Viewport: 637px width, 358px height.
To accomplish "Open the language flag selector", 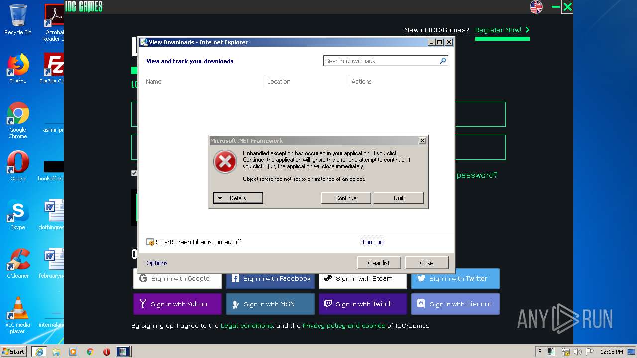I will click(536, 7).
